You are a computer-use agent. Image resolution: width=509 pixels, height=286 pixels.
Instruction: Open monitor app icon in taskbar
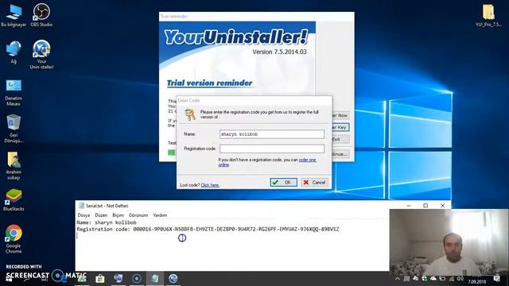click(119, 279)
